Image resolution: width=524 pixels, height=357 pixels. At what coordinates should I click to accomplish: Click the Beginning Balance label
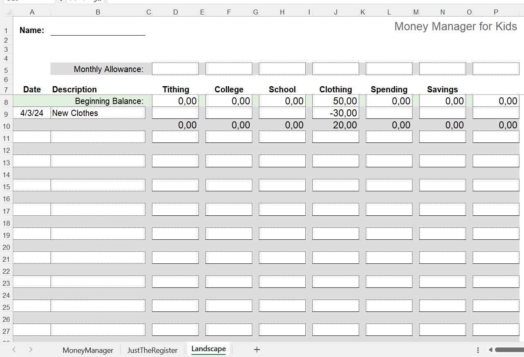109,101
